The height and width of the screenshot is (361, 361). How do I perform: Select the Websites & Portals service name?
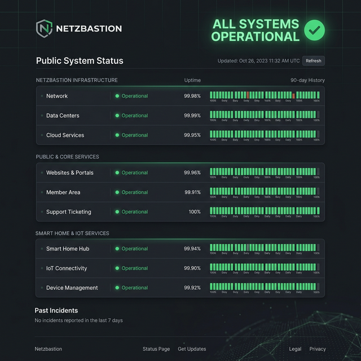[x=70, y=173]
